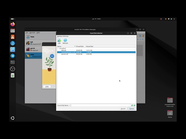This screenshot has height=139, width=186.
Task: Open the Home desktop folder
Action: (170, 114)
